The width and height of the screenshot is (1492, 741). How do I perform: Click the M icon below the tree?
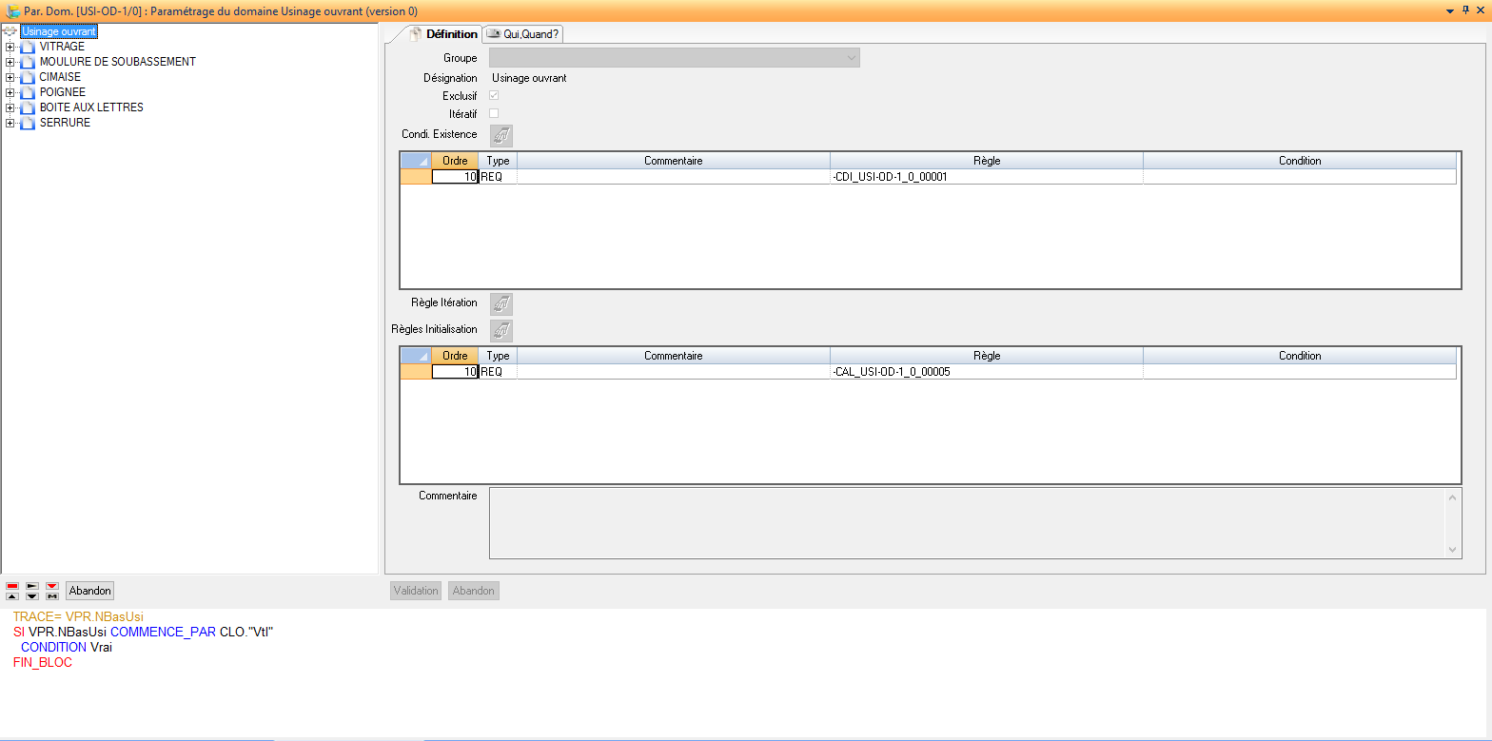tap(52, 596)
